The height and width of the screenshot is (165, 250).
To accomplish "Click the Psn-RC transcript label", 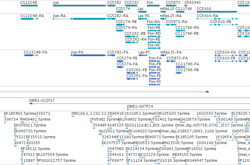I will coord(154,45).
